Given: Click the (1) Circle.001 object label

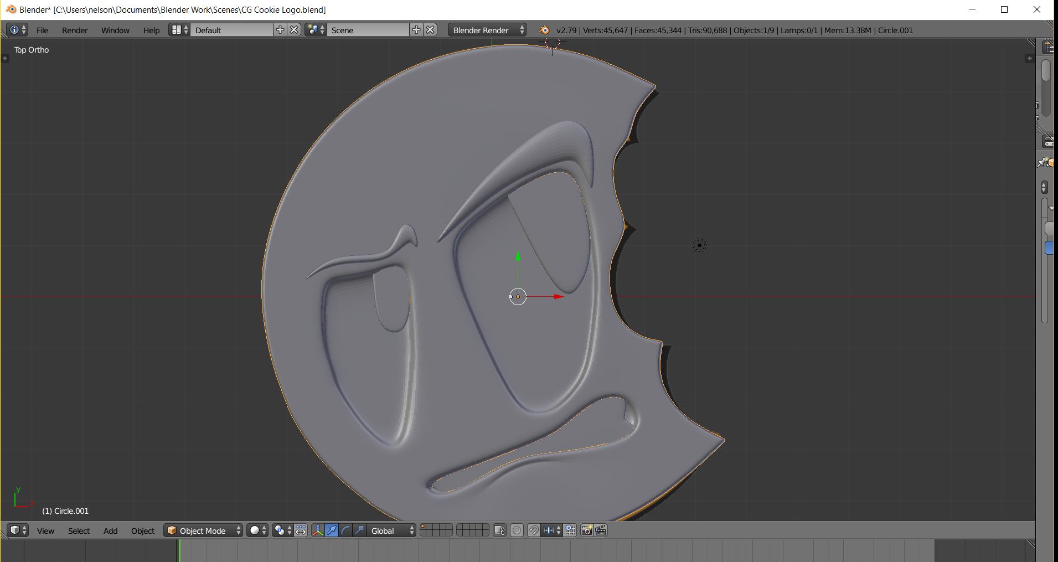Looking at the screenshot, I should point(65,511).
